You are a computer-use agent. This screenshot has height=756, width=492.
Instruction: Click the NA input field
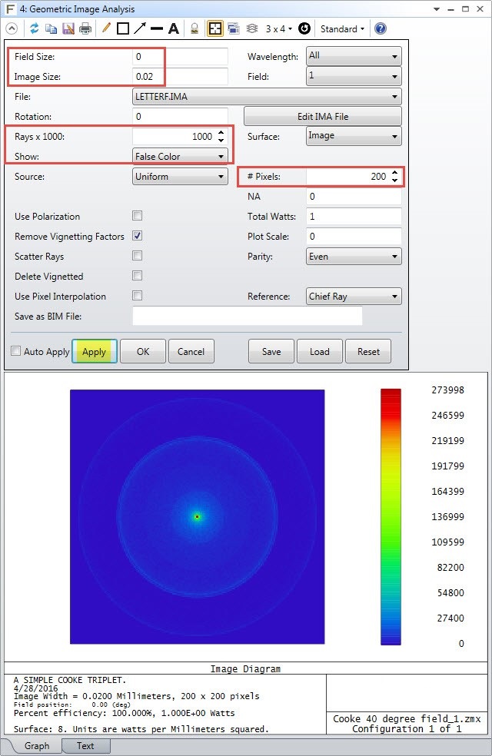[x=354, y=196]
